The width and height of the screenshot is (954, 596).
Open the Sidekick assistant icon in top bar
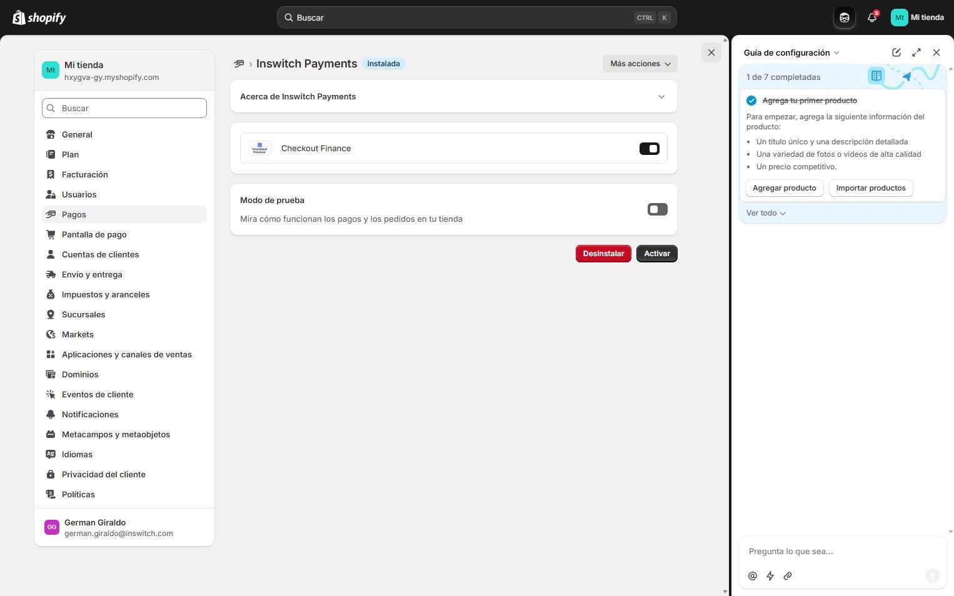coord(844,17)
